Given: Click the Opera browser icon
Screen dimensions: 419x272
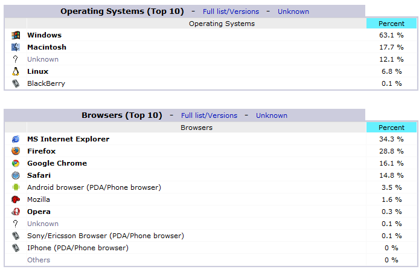Looking at the screenshot, I should click(16, 212).
